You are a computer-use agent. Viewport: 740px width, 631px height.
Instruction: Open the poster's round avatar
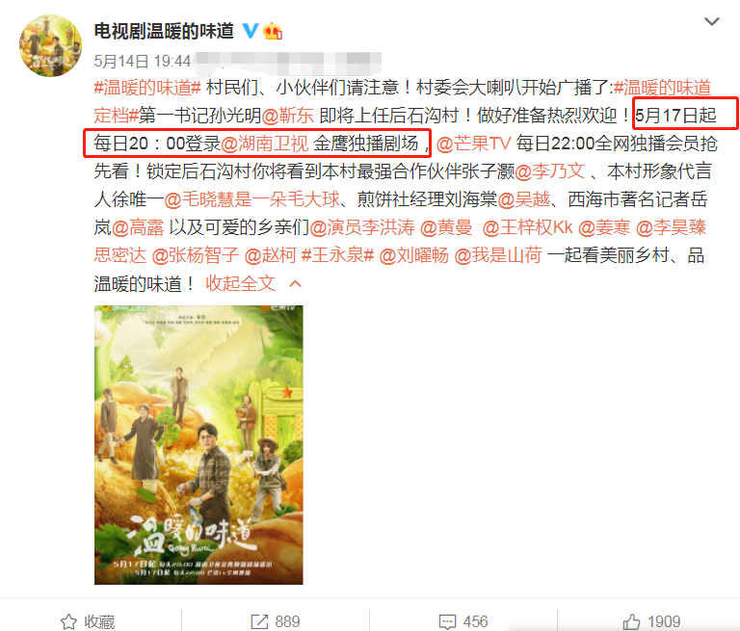50,46
